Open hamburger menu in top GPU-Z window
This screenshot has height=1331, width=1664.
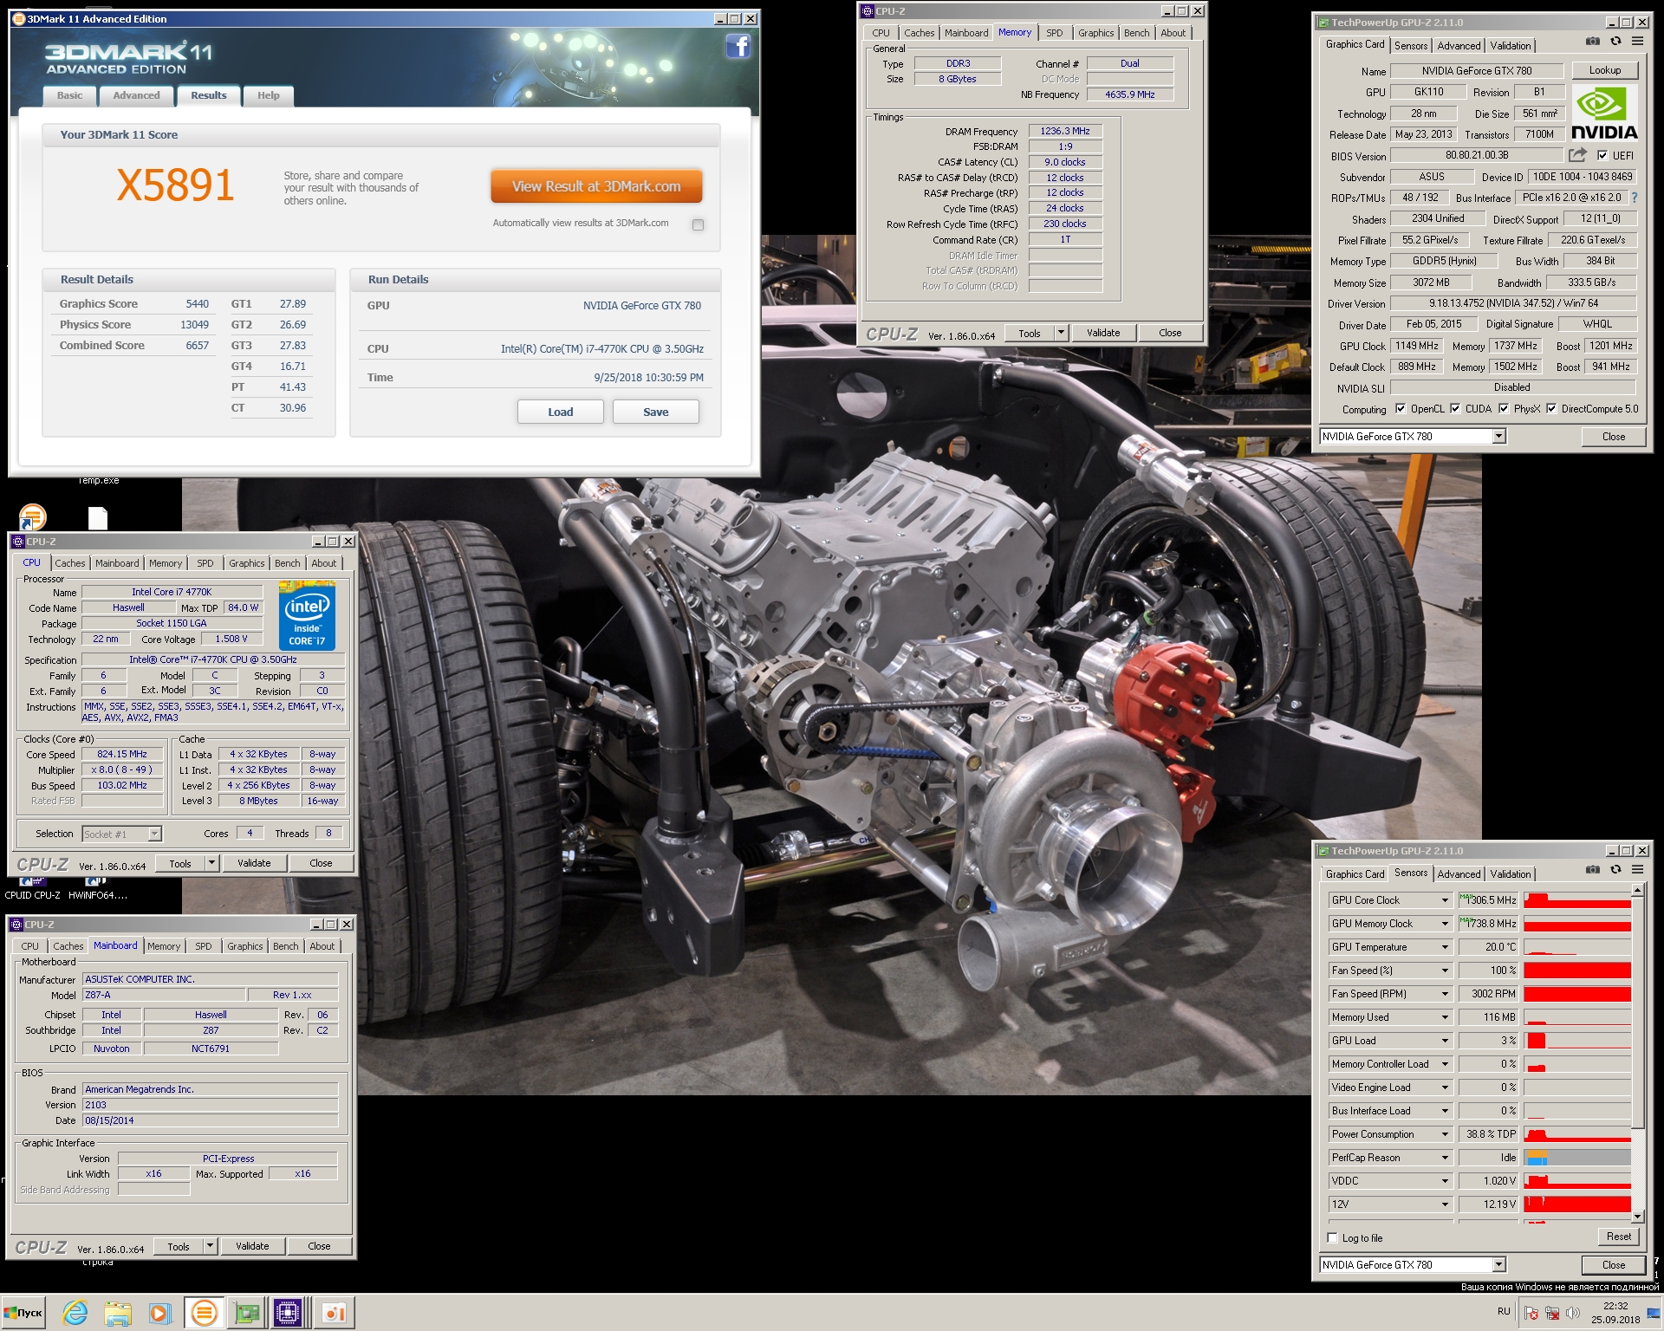click(1637, 42)
